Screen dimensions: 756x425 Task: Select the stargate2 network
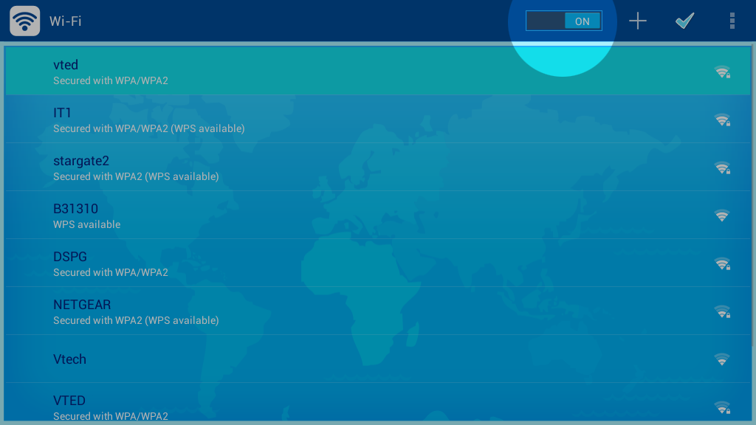(378, 167)
